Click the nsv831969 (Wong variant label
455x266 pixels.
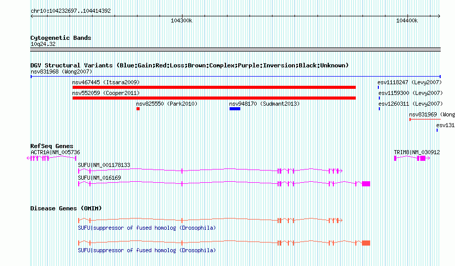click(432, 114)
